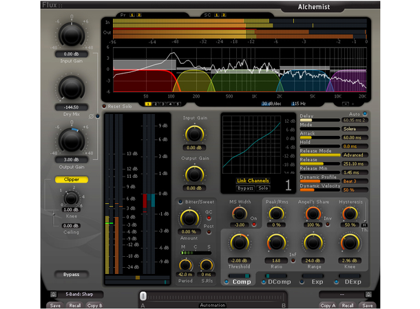Viewport: 420px width, 309px height.
Task: Click the Peak/Rms knob
Action: [276, 214]
